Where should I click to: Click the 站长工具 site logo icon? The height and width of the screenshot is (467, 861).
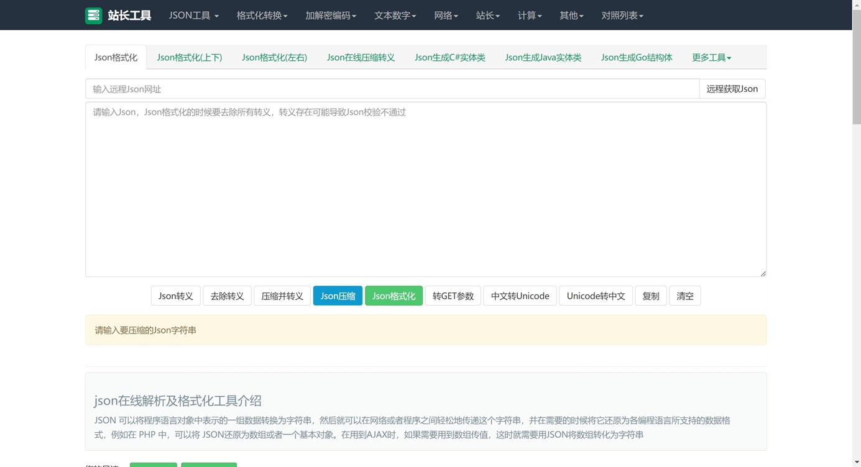point(93,15)
